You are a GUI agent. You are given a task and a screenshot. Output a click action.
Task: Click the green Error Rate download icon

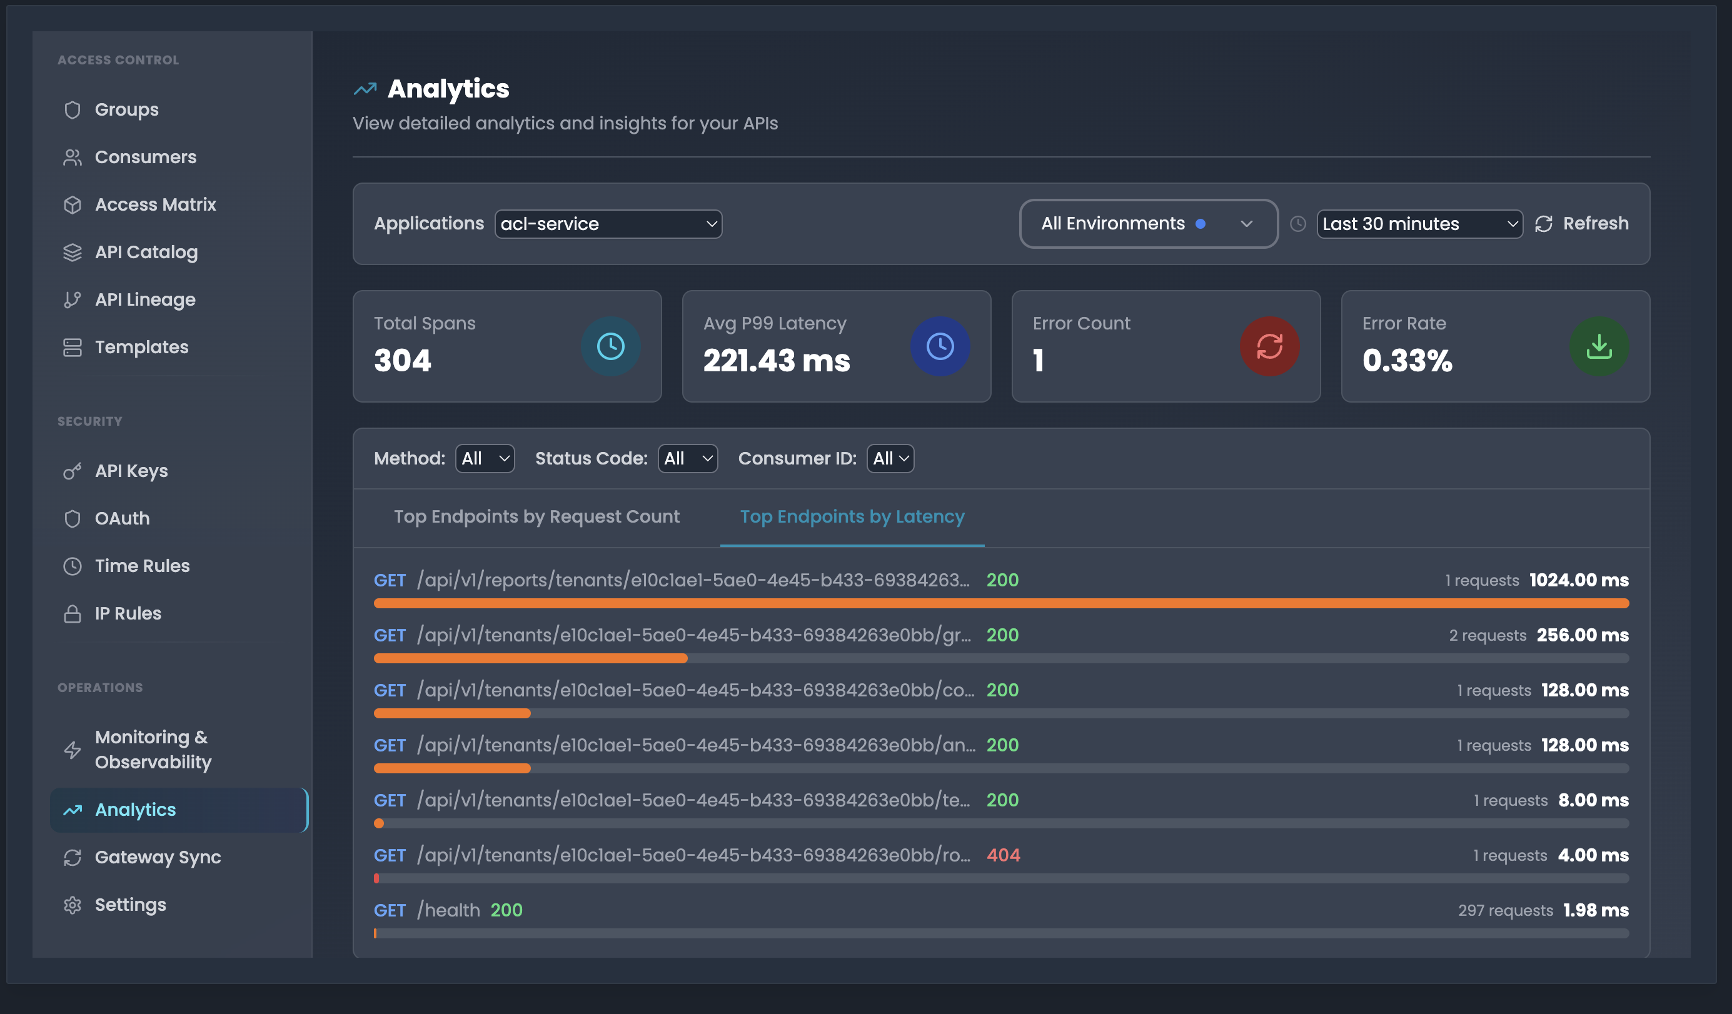[x=1599, y=346]
